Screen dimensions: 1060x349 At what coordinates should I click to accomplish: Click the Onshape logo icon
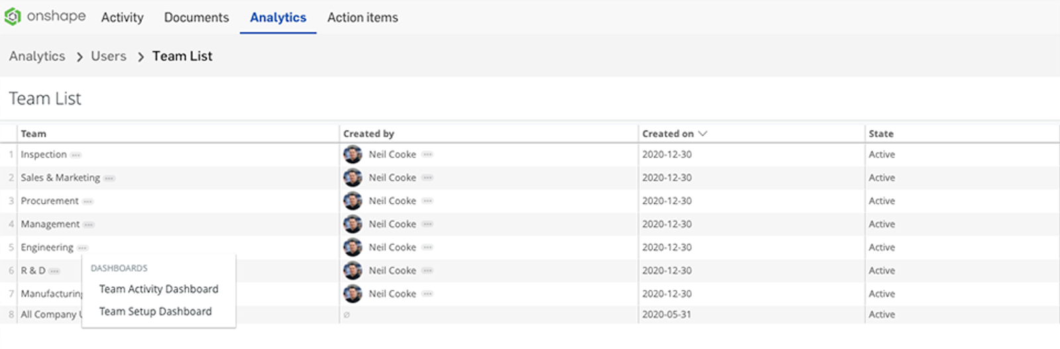13,17
